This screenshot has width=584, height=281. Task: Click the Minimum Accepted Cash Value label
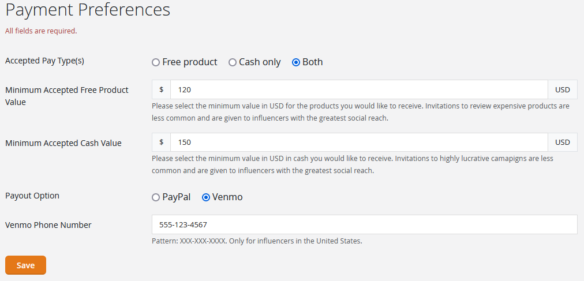pyautogui.click(x=63, y=143)
